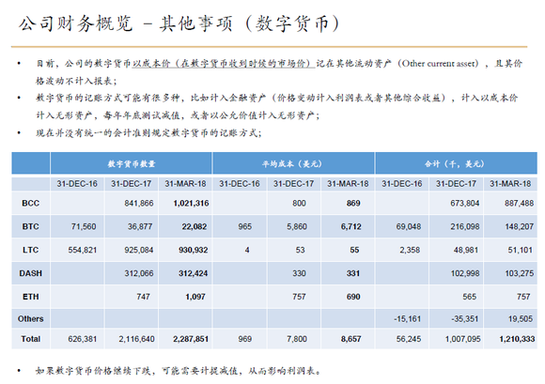Image resolution: width=545 pixels, height=384 pixels.
Task: Click the footer bullet about 计提减值
Action: pyautogui.click(x=179, y=371)
